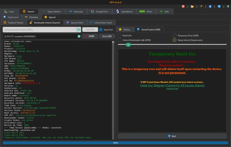The image size is (231, 147).
Task: Refresh the ADB device list icon
Action: [x=79, y=37]
